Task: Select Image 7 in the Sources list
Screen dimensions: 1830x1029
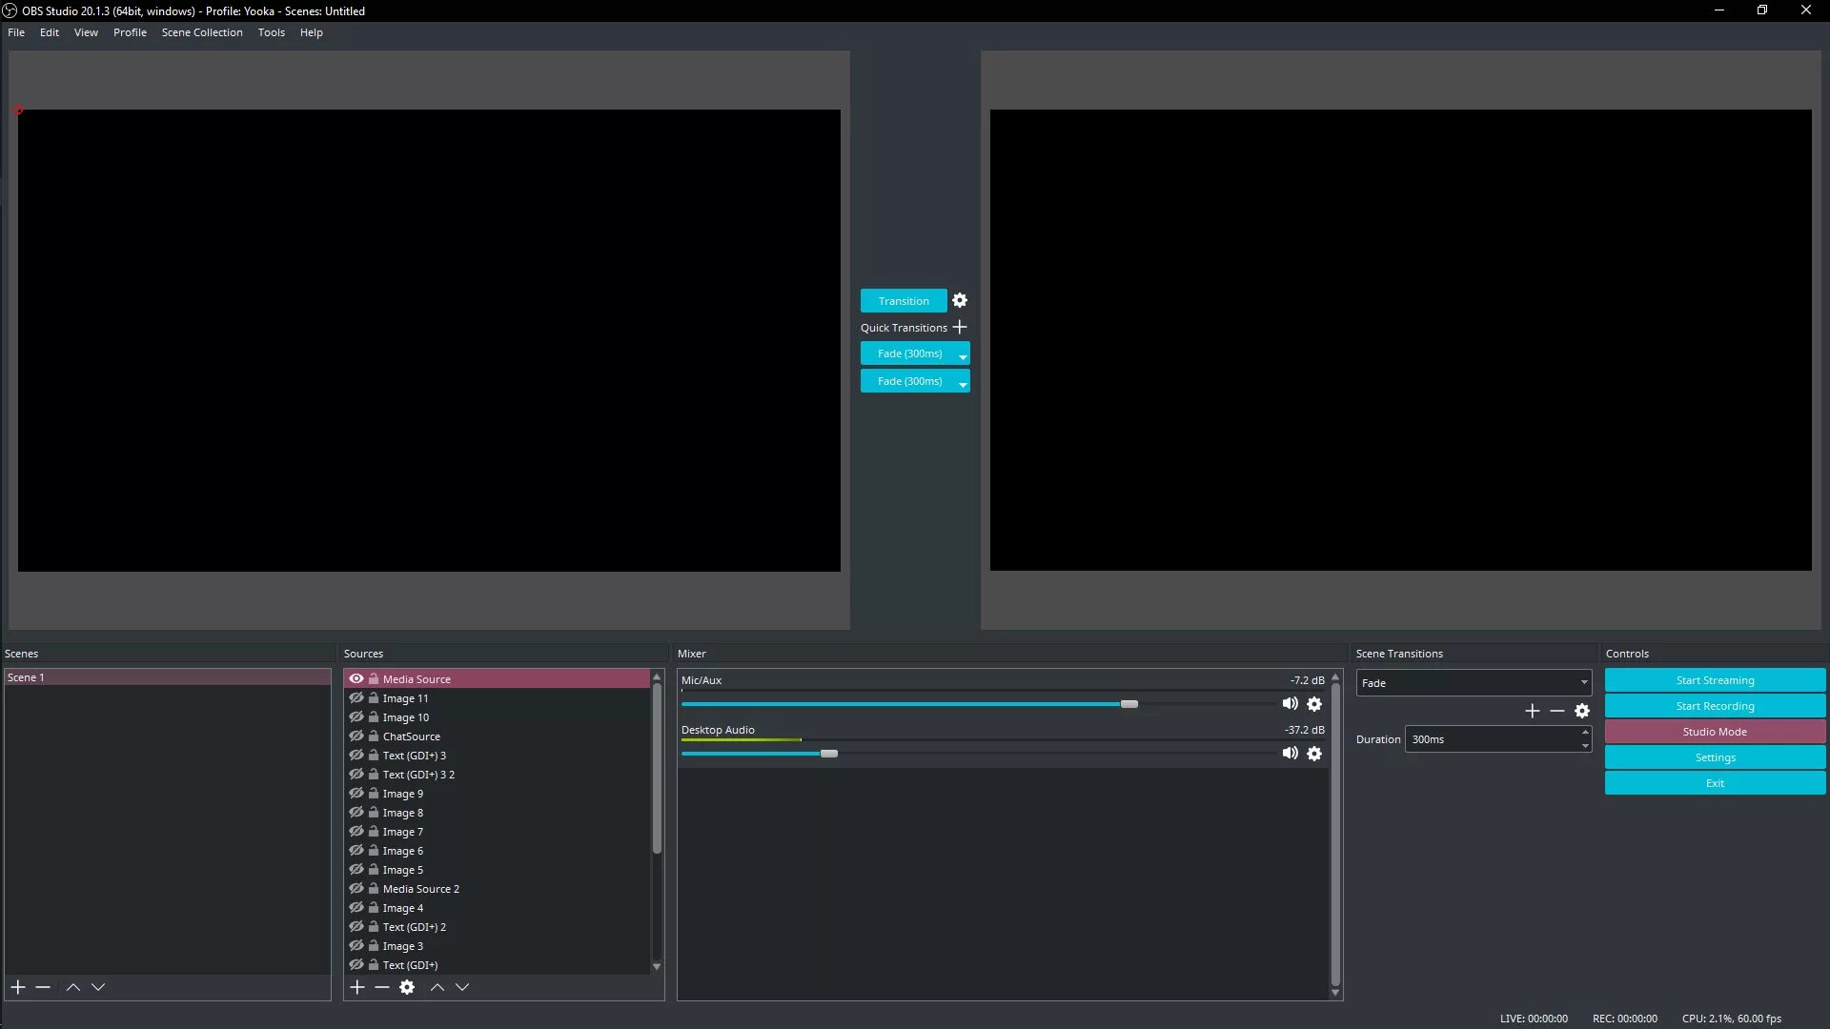Action: pos(403,831)
